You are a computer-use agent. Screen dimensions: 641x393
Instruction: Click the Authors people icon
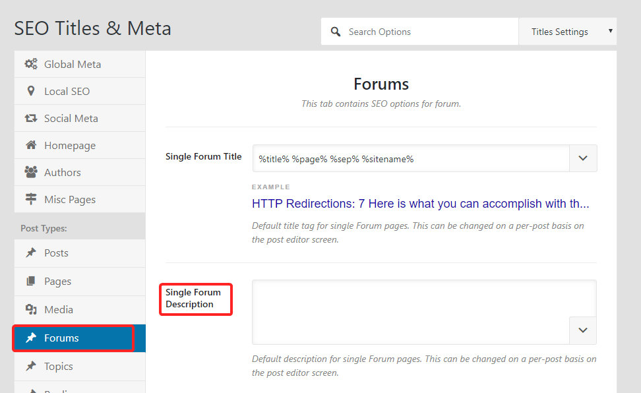pos(31,172)
